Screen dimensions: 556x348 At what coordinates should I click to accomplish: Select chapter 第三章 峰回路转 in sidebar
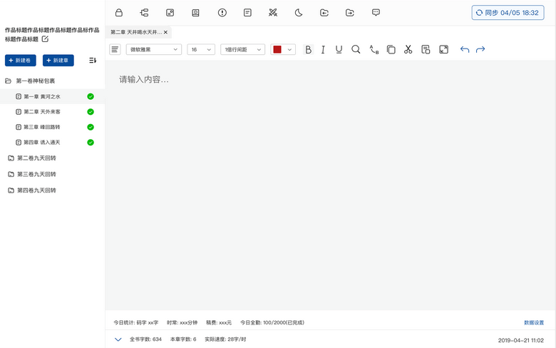(46, 127)
